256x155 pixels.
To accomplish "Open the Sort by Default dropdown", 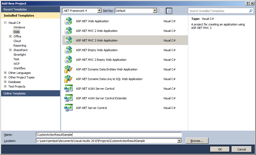I will (155, 11).
